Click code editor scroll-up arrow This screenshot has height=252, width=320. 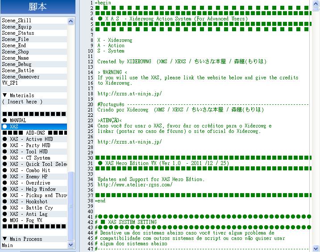[x=316, y=4]
